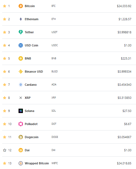Click the Bitcoin logo icon
This screenshot has width=136, height=169.
coord(21,6)
